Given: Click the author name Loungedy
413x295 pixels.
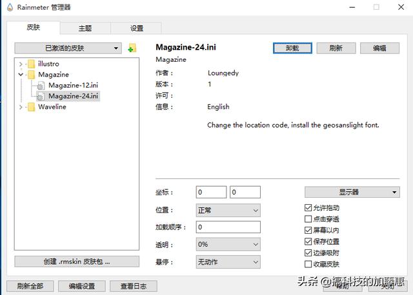Looking at the screenshot, I should point(223,73).
